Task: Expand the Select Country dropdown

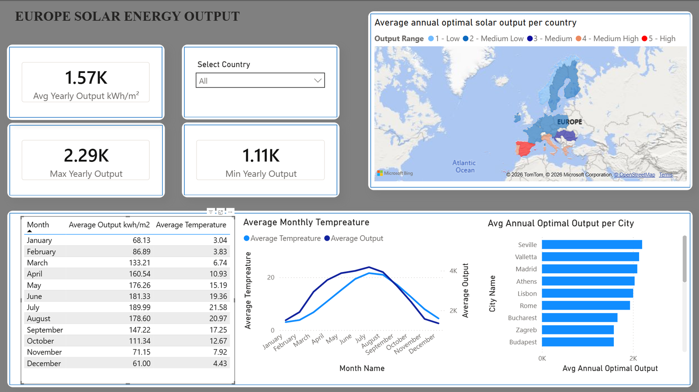Action: pos(260,80)
